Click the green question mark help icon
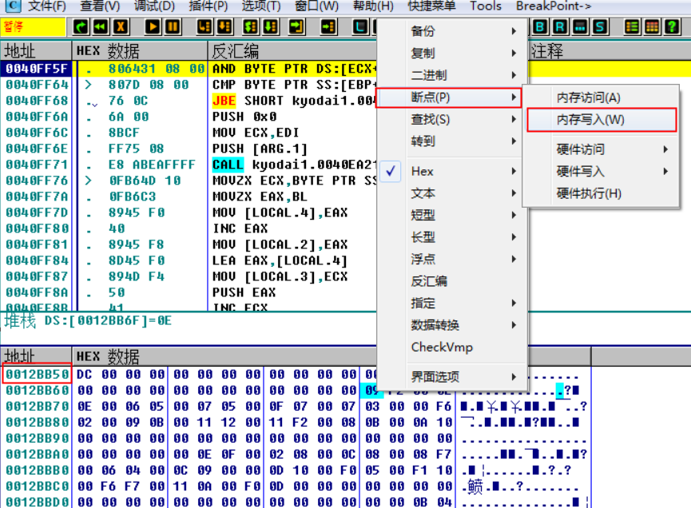Image resolution: width=691 pixels, height=508 pixels. pyautogui.click(x=672, y=27)
